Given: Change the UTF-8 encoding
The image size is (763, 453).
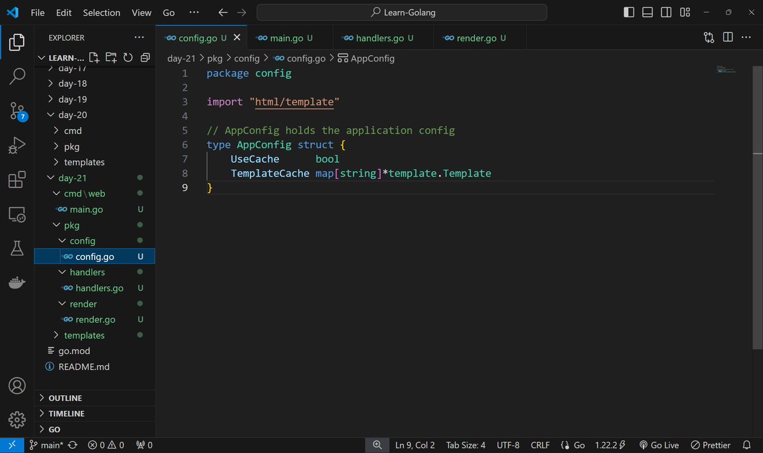Looking at the screenshot, I should [508, 445].
